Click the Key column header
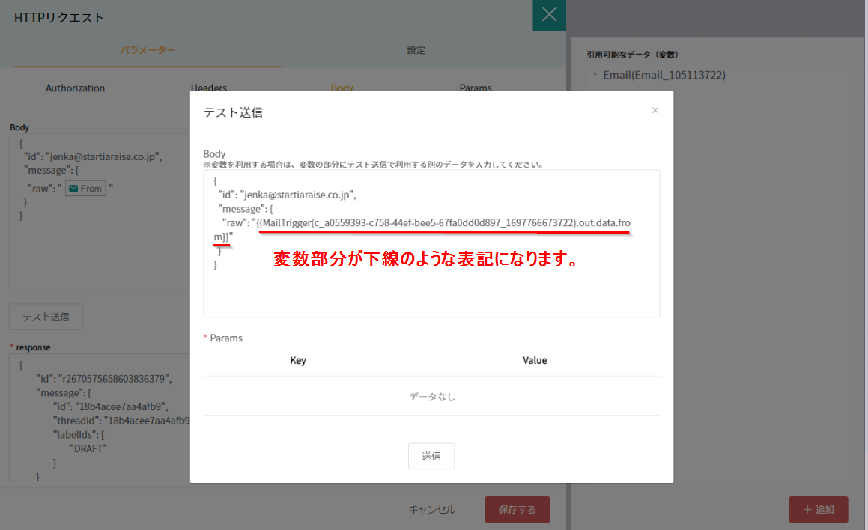This screenshot has width=868, height=530. pos(298,360)
